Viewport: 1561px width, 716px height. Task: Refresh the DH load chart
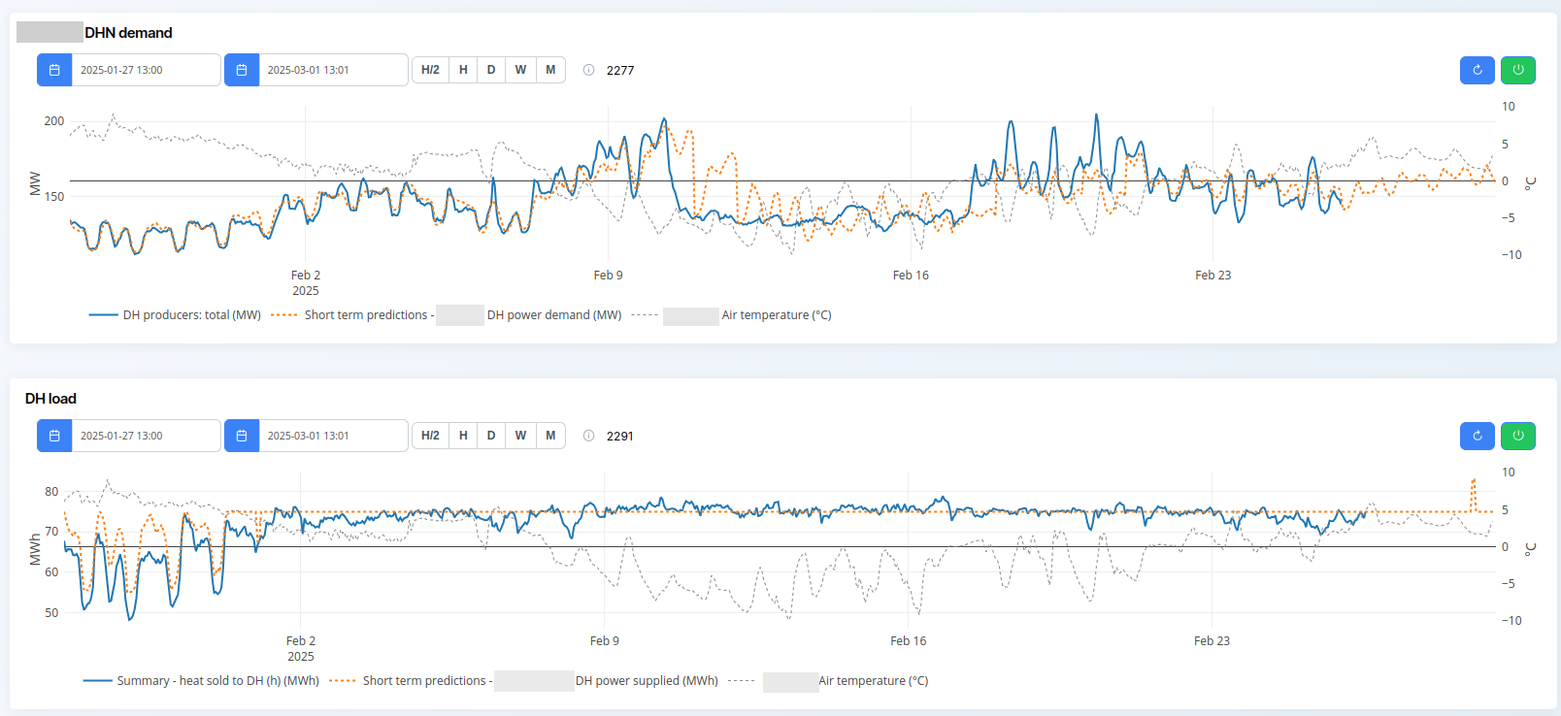pyautogui.click(x=1477, y=436)
